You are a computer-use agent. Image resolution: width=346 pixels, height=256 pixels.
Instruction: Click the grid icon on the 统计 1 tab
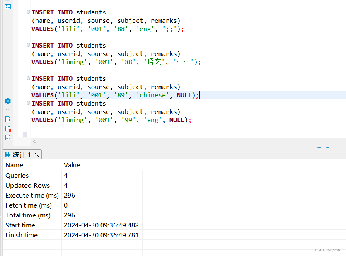click(x=7, y=154)
